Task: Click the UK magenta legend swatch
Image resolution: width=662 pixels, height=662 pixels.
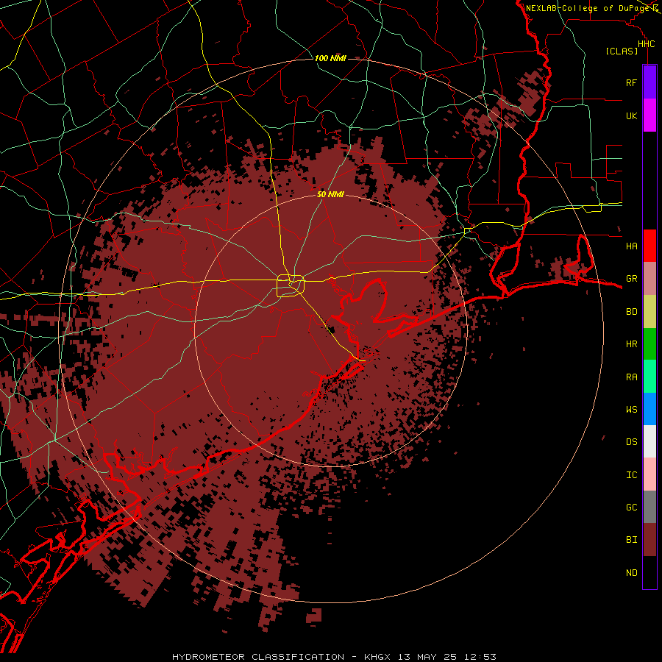Action: coord(649,115)
